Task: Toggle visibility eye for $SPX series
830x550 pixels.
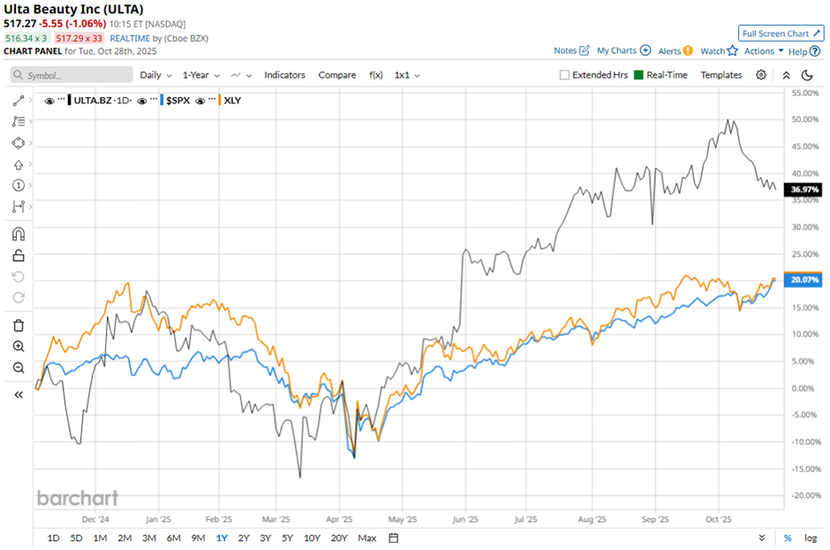Action: coord(142,102)
